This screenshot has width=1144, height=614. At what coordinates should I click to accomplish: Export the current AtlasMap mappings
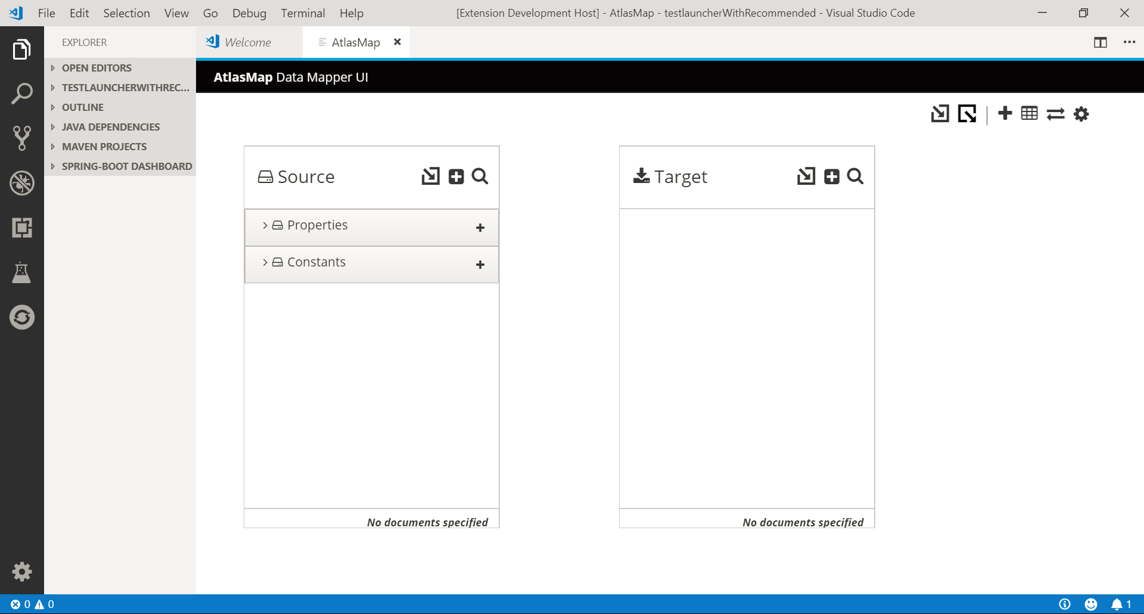[967, 113]
